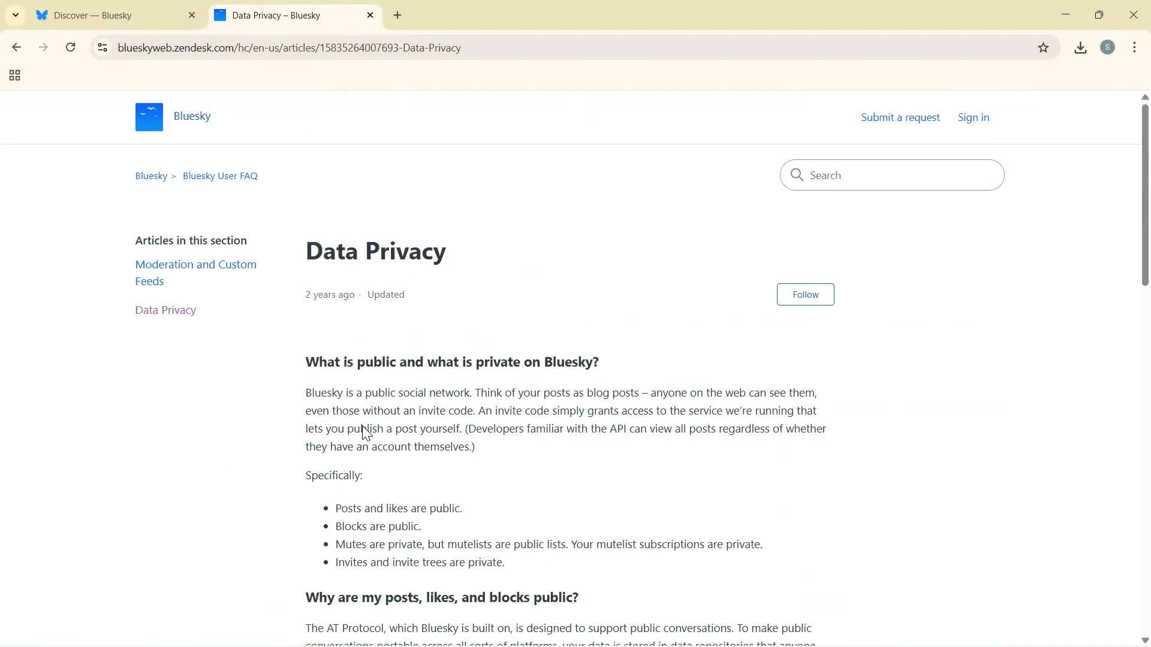Click the browser back navigation arrow
Image resolution: width=1151 pixels, height=647 pixels.
(x=16, y=47)
